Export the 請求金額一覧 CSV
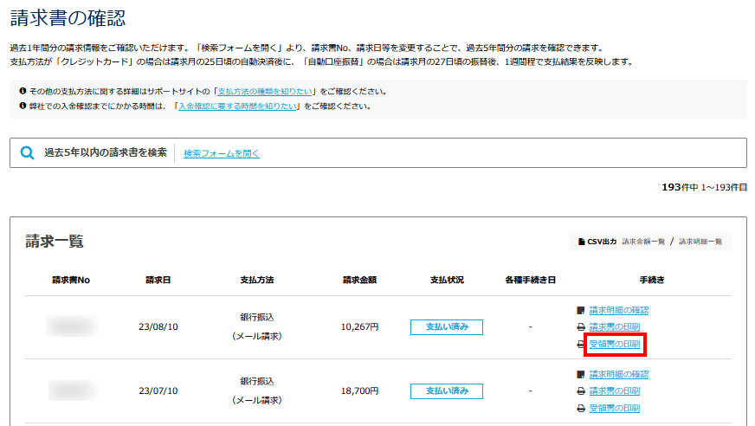The height and width of the screenshot is (426, 755). [x=643, y=242]
